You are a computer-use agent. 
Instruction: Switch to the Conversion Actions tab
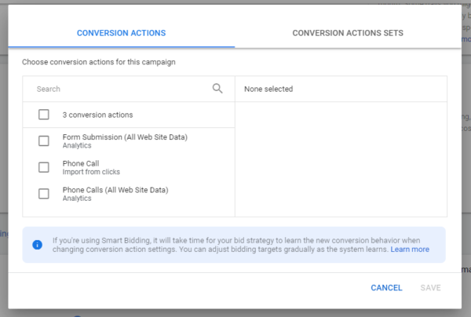coord(121,33)
